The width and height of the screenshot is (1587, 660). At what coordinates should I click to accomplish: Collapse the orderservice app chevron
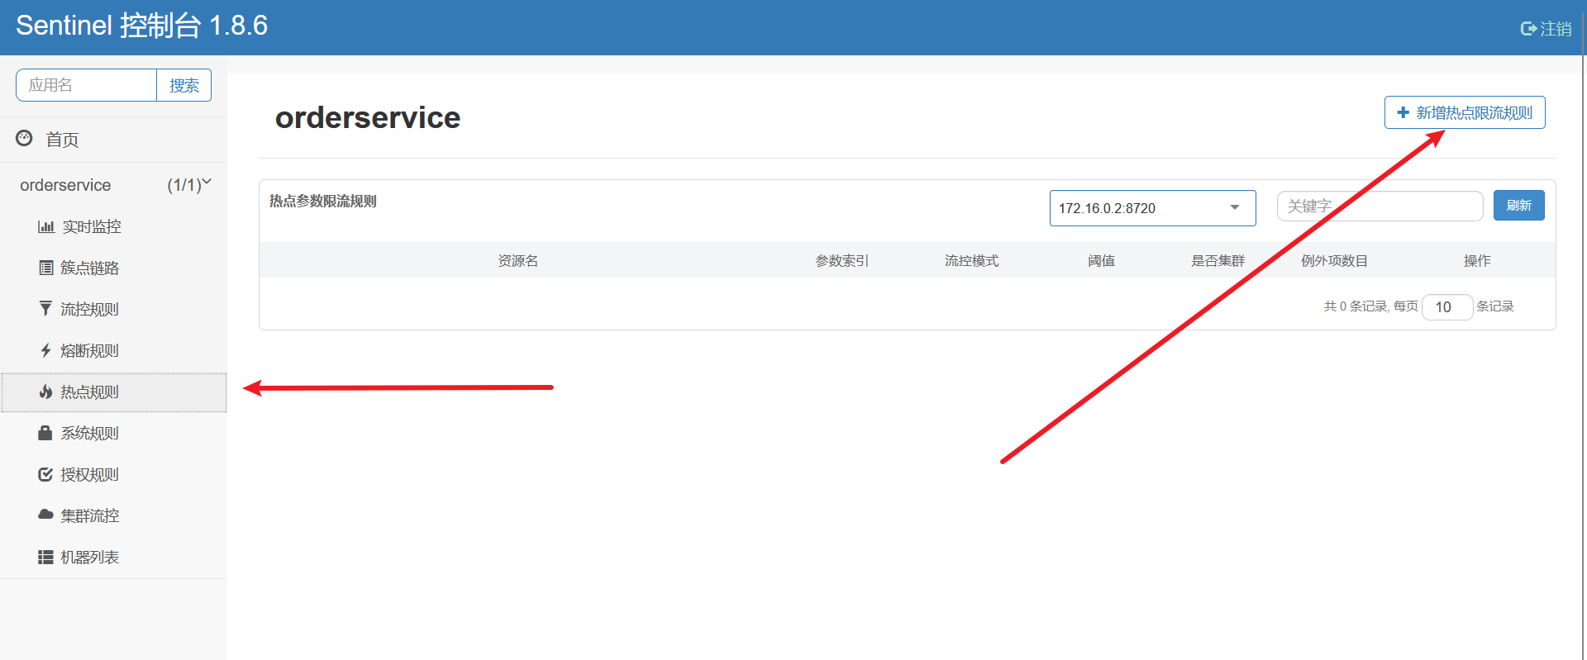207,182
